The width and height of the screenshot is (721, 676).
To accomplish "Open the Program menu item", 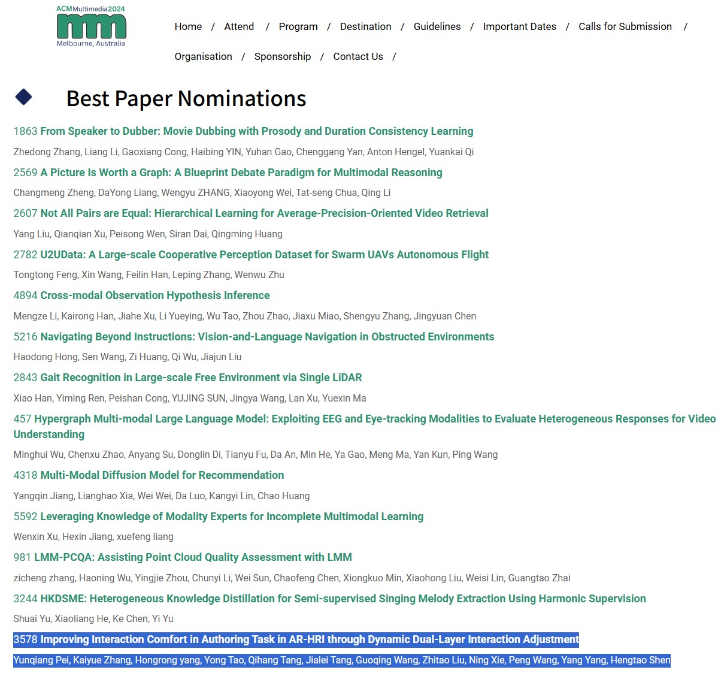I will (x=298, y=26).
